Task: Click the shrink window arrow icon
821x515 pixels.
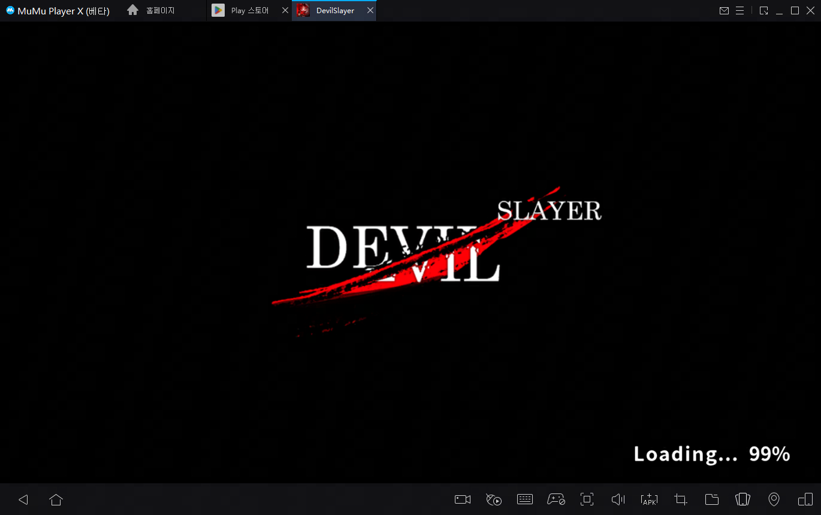Action: [x=763, y=11]
